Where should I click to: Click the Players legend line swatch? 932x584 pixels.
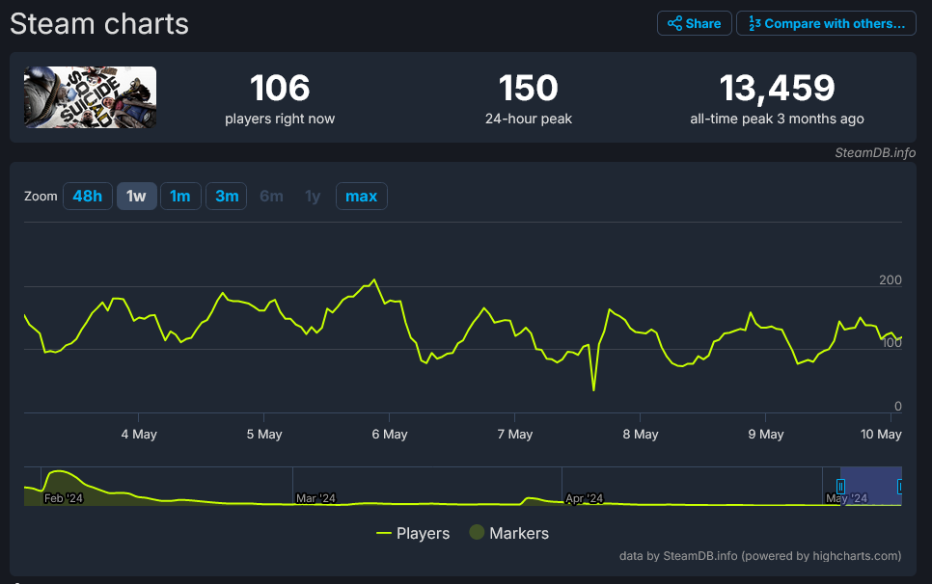(x=384, y=533)
